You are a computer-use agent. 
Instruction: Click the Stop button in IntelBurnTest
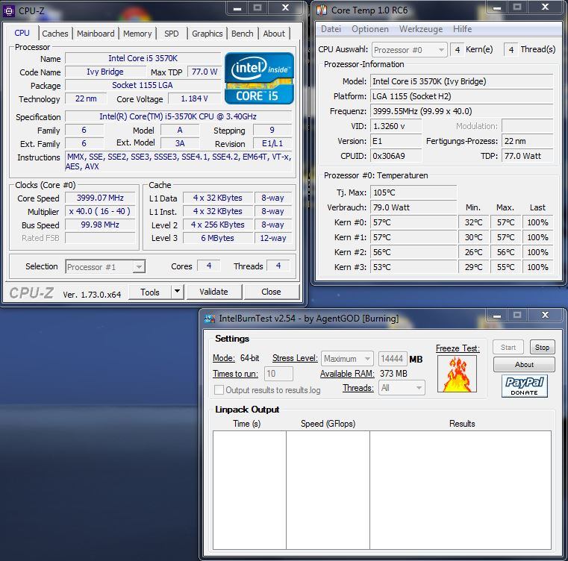543,348
